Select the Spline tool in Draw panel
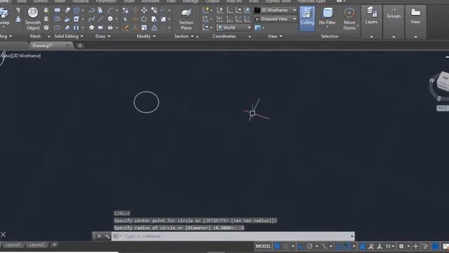The width and height of the screenshot is (449, 253). (92, 19)
